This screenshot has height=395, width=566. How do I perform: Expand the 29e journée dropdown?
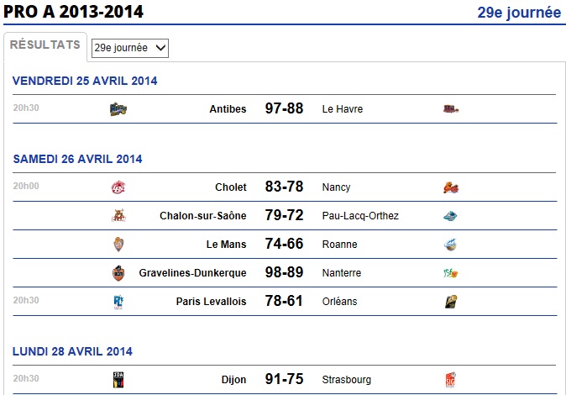(x=130, y=48)
